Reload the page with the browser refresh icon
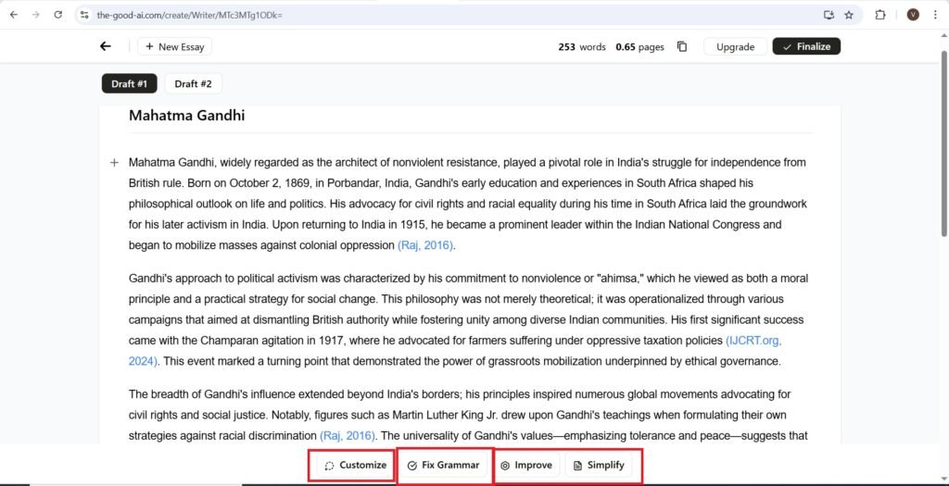Image resolution: width=949 pixels, height=486 pixels. click(58, 15)
